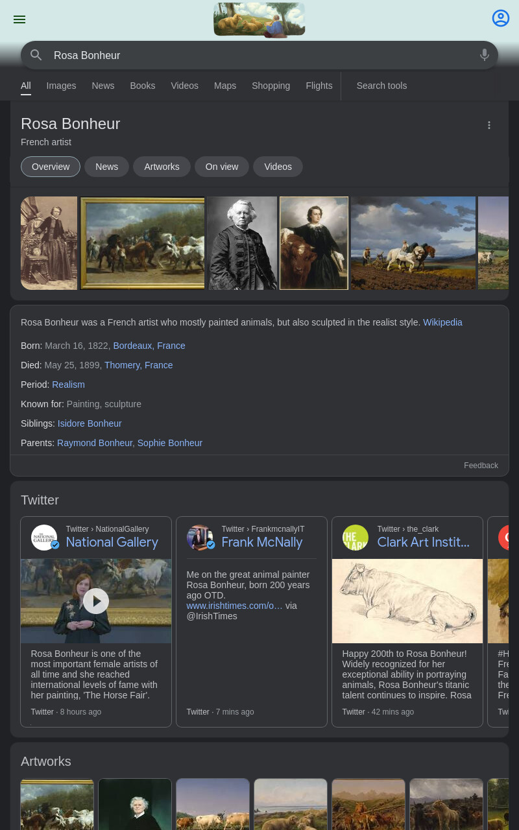Screen dimensions: 519x830
Task: Select the Overview chip
Action: click(51, 167)
